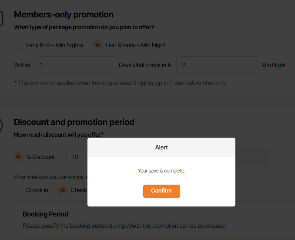This screenshot has height=240, width=295.
Task: Click the Discount and promotion period icon
Action: [x=1, y=125]
